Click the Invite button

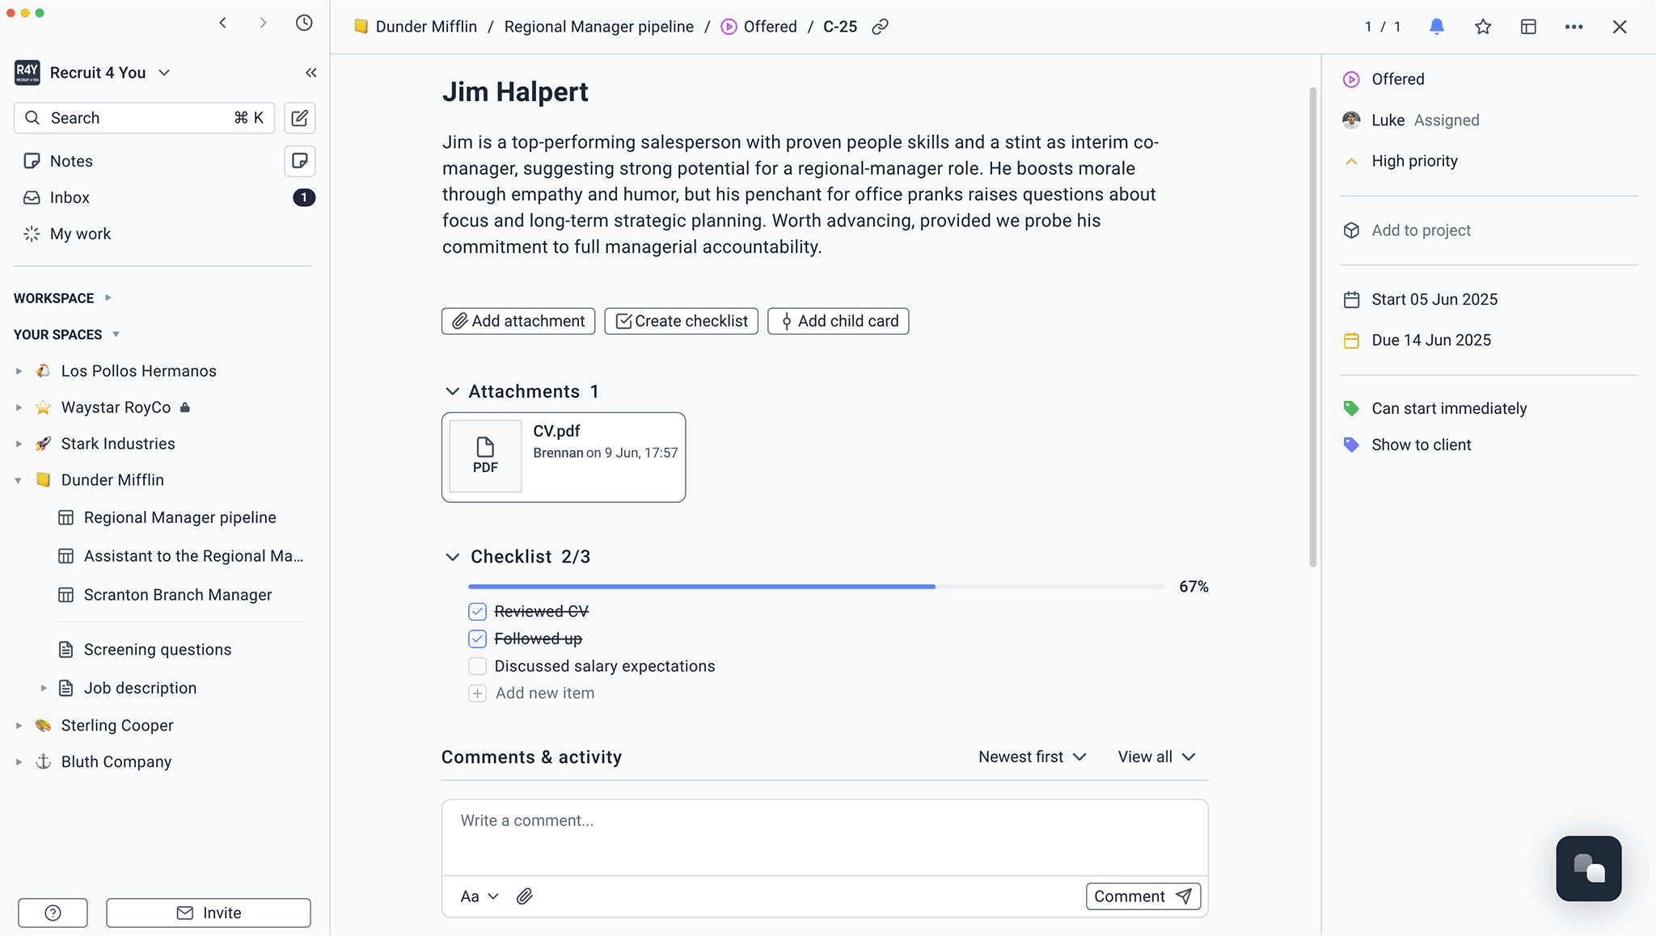(209, 913)
